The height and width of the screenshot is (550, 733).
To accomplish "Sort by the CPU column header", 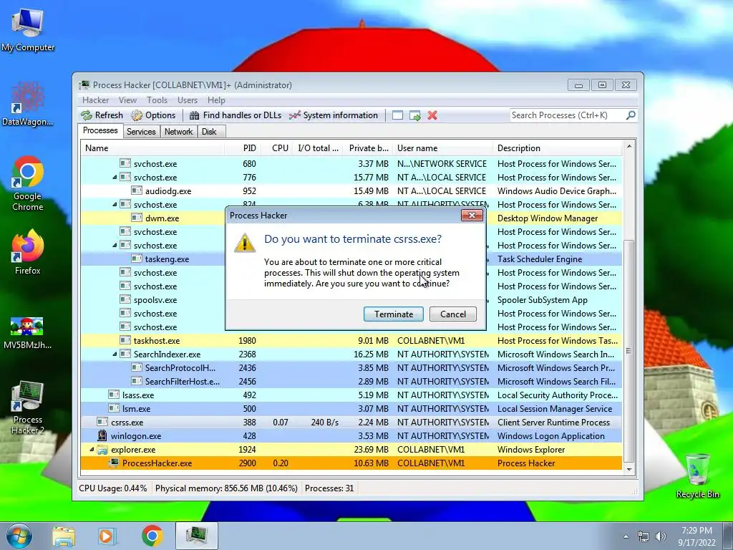I will coord(277,148).
